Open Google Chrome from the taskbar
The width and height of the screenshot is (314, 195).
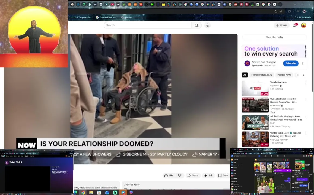point(83,193)
